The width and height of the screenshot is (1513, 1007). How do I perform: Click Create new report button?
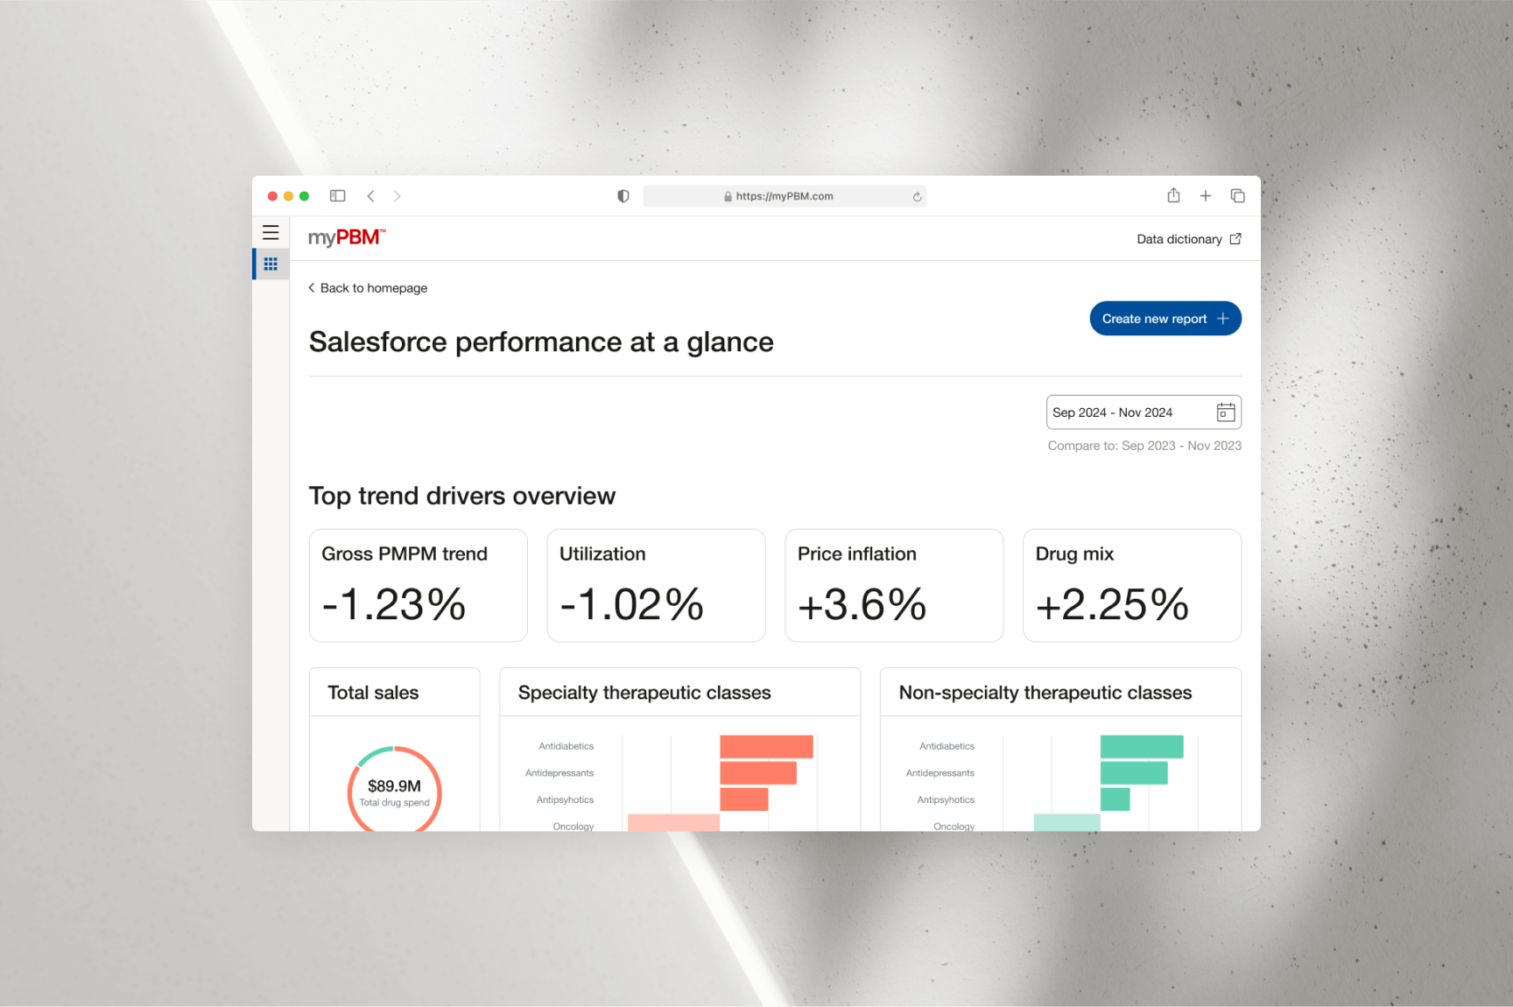pos(1165,319)
